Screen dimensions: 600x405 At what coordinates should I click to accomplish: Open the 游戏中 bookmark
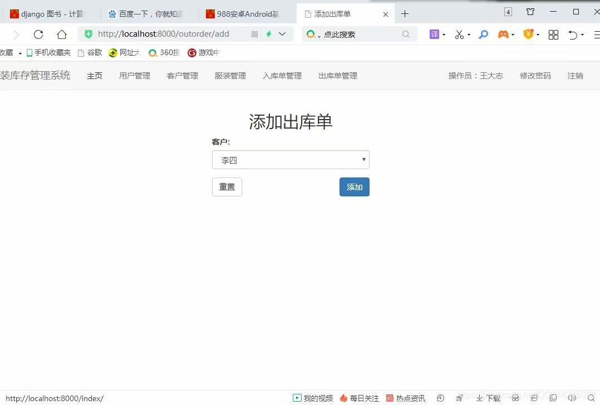click(203, 52)
